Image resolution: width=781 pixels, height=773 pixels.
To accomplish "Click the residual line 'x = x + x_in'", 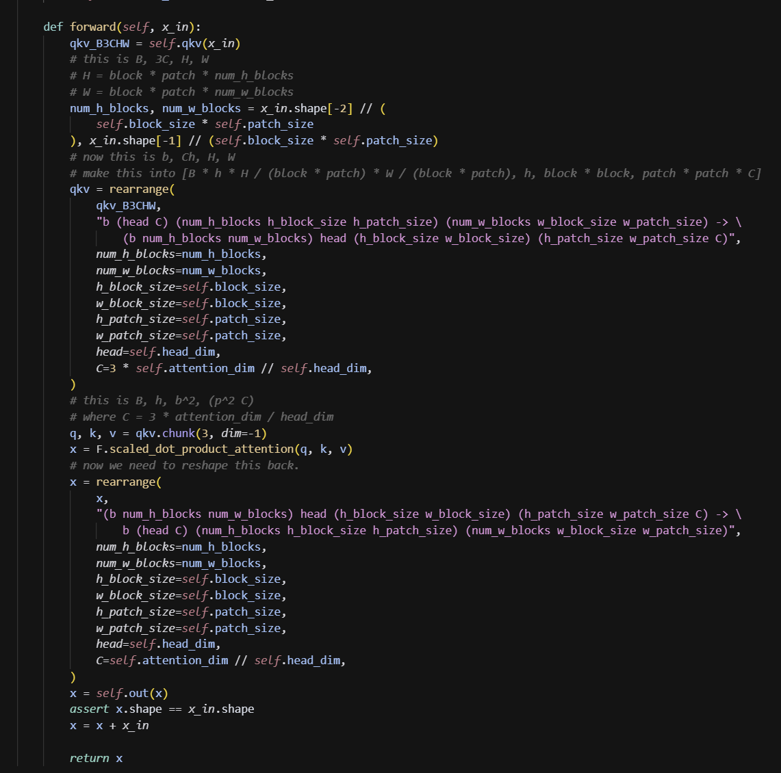I will point(109,726).
